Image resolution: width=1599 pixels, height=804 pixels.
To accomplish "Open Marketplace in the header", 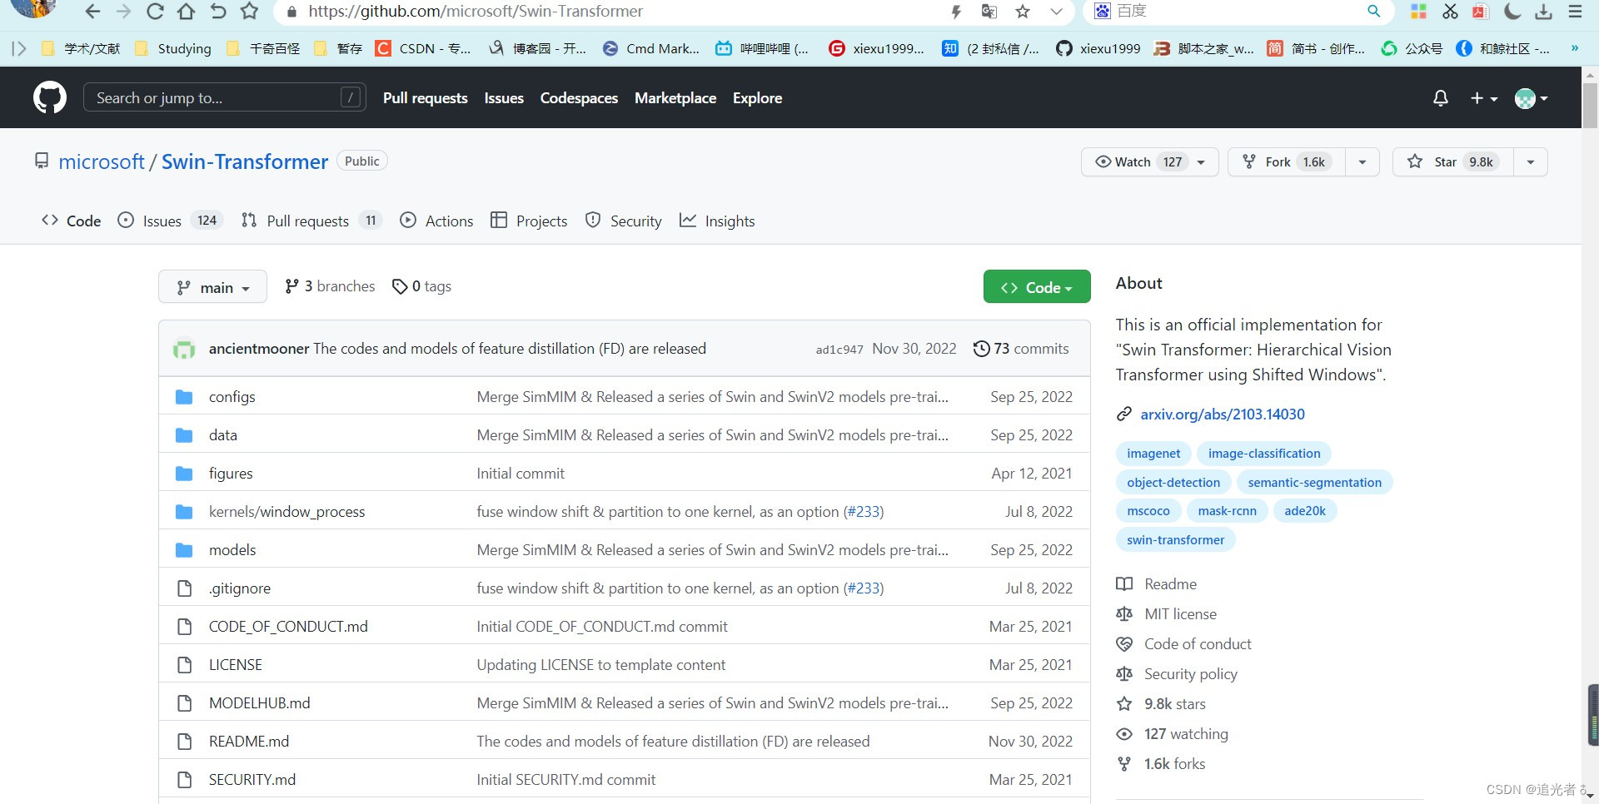I will [675, 98].
